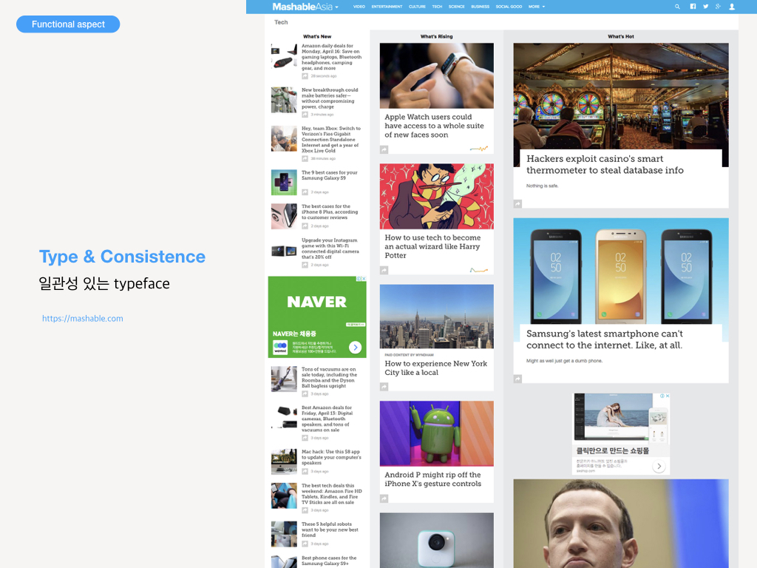Open the Android P gesture controls headline

(x=433, y=479)
